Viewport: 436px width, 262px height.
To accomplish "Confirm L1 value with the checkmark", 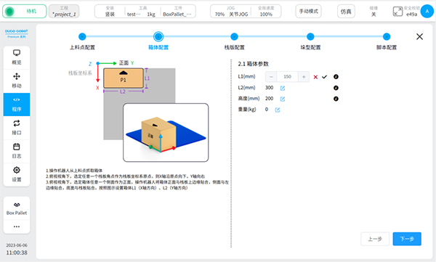I will click(x=324, y=77).
